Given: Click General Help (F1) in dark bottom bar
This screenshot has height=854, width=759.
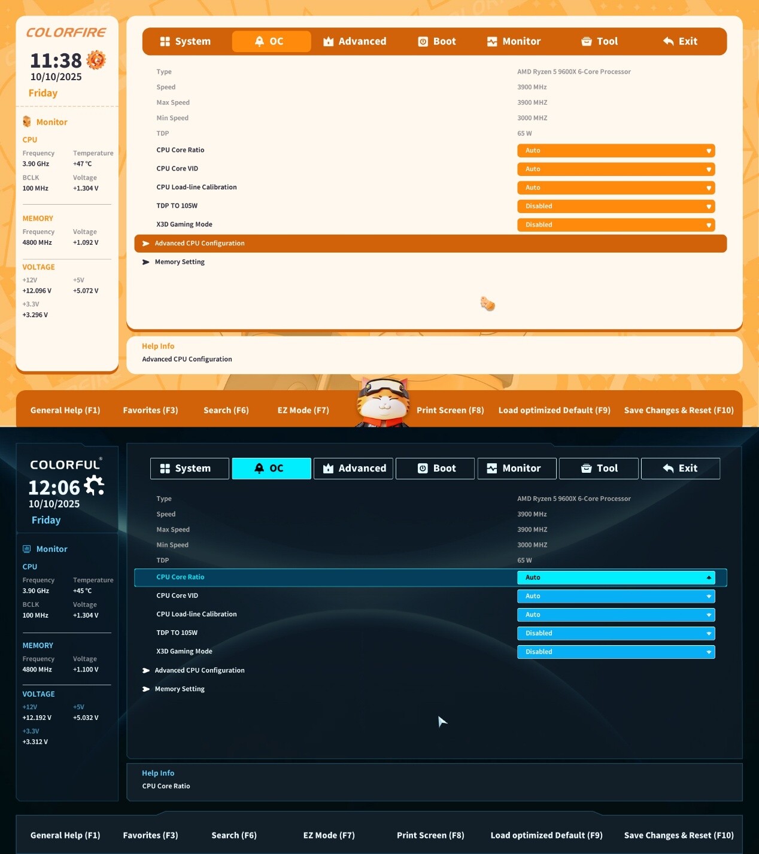Looking at the screenshot, I should pos(65,835).
